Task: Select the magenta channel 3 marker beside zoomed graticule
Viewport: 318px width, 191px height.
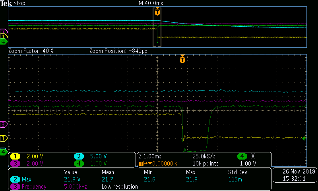Action: [x=4, y=124]
